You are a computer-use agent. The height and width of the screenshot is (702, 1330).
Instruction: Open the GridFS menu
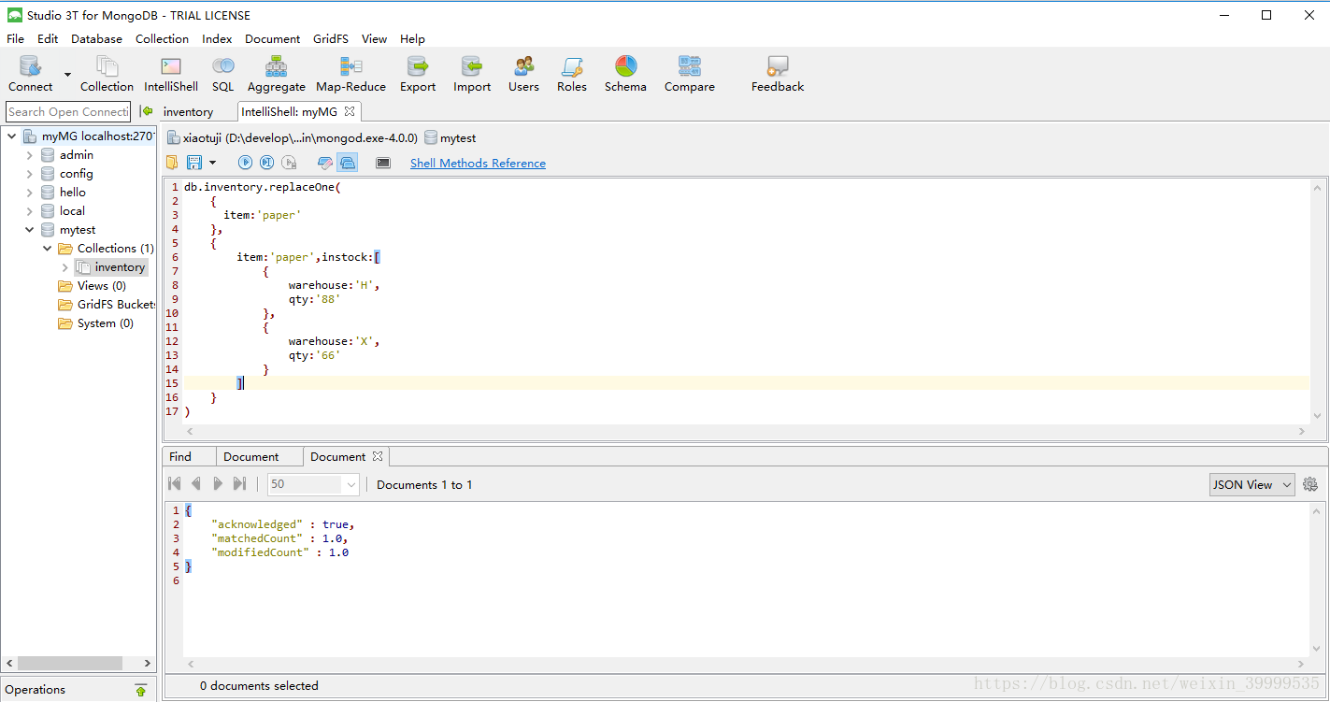pos(331,38)
